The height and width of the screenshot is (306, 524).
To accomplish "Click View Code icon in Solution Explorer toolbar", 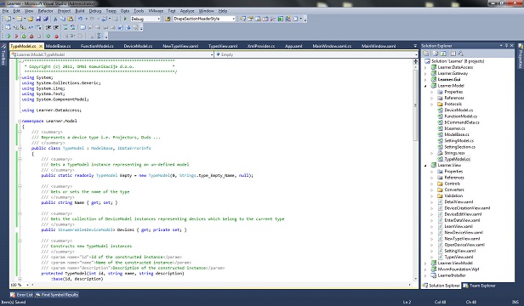I will click(x=453, y=54).
